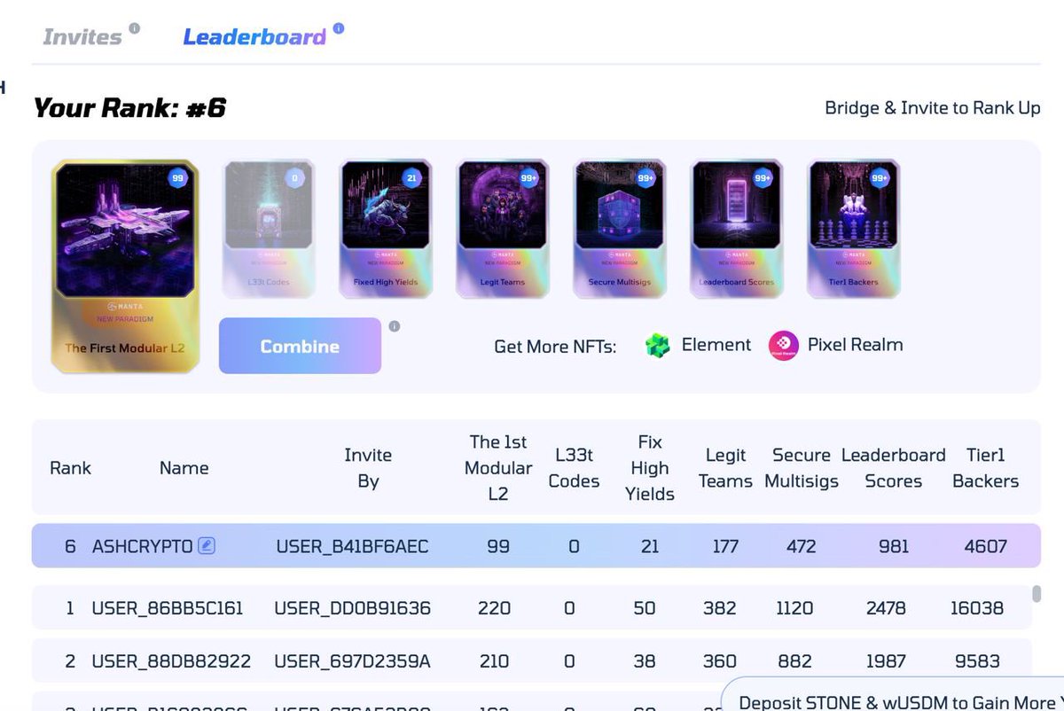Click inviter USER_DD0B91636
Image resolution: width=1064 pixels, height=711 pixels.
point(352,608)
